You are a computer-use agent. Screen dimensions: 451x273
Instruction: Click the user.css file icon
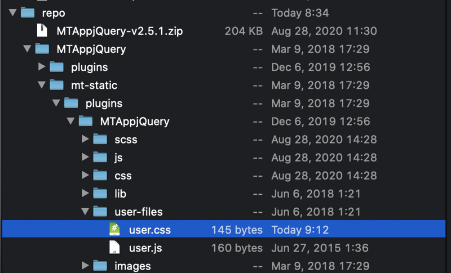114,230
